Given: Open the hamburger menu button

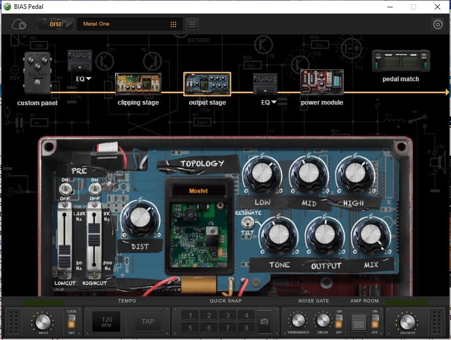Looking at the screenshot, I should 192,24.
